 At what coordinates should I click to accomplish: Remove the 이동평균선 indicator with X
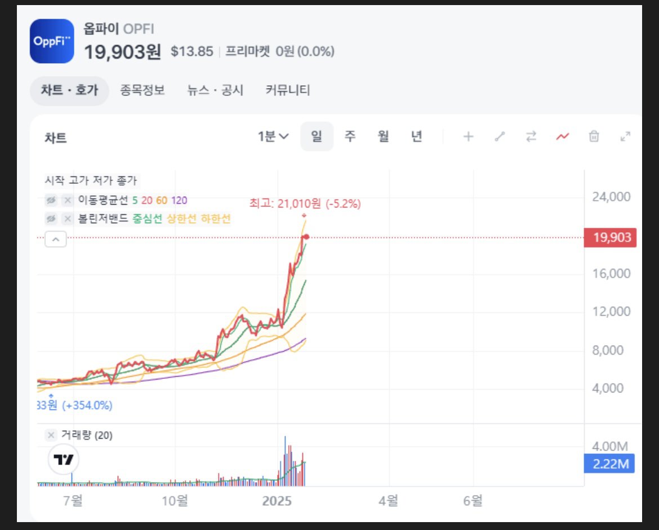pyautogui.click(x=67, y=200)
